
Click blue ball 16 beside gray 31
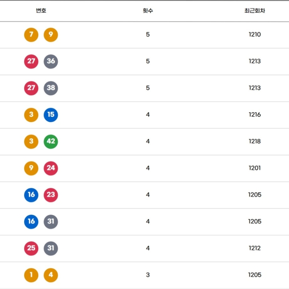31,222
